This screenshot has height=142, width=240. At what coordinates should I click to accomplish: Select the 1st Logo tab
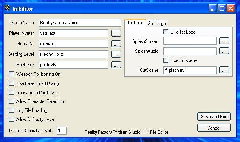(x=135, y=23)
